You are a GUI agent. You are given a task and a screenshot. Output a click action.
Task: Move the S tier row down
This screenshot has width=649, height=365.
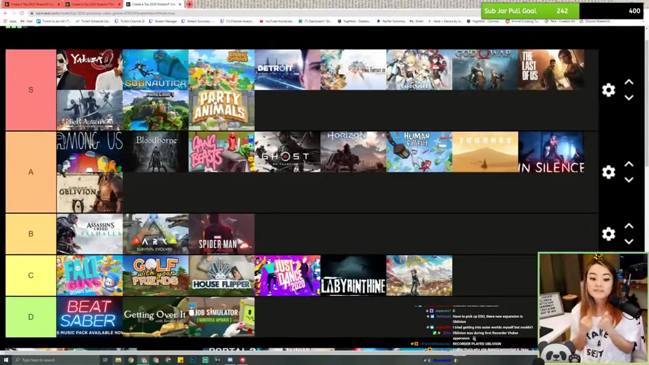[629, 97]
